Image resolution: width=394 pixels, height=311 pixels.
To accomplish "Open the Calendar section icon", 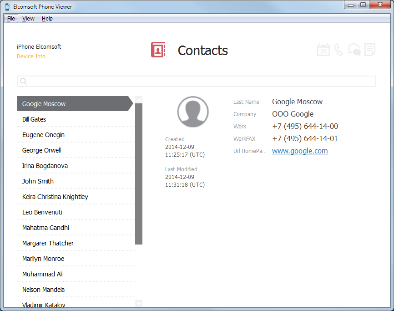I will coord(323,50).
